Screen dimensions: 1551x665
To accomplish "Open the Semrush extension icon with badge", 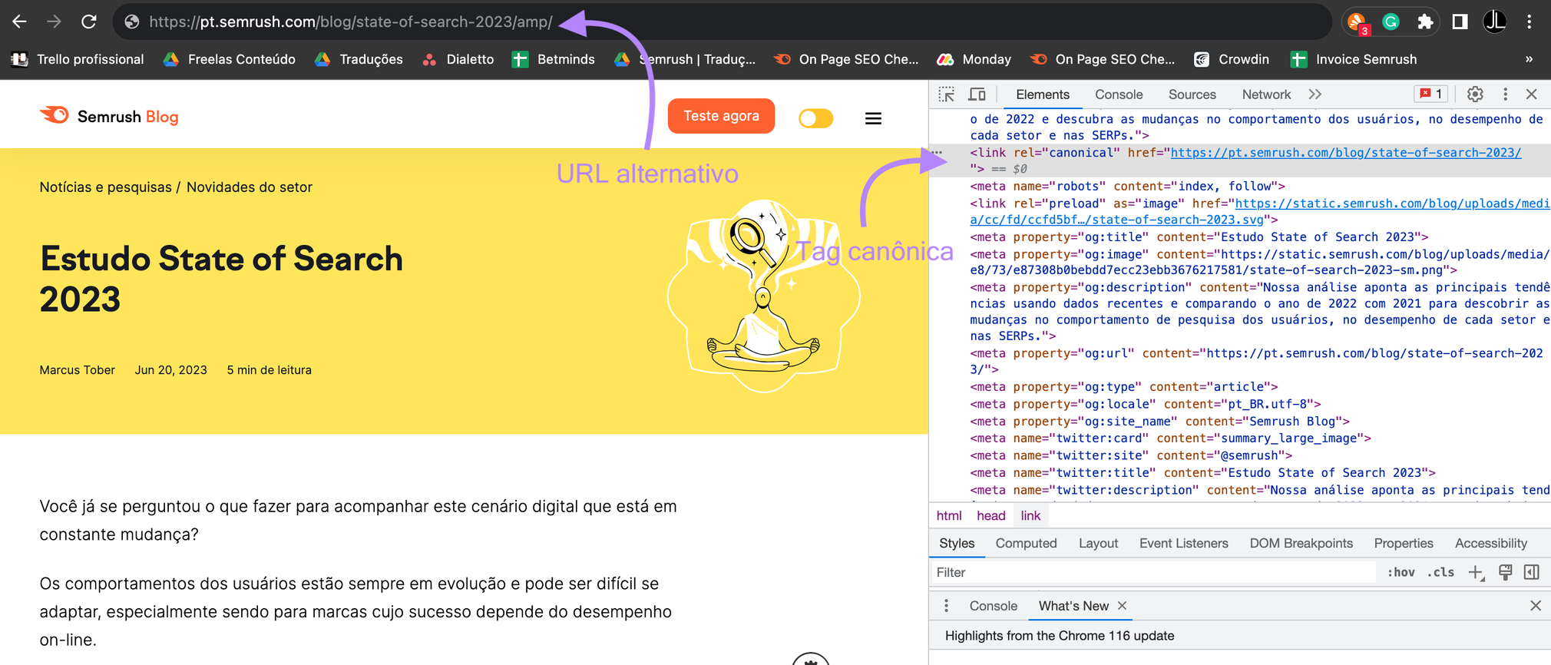I will click(x=1358, y=22).
